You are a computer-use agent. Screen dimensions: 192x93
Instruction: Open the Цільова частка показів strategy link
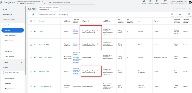click(76, 32)
